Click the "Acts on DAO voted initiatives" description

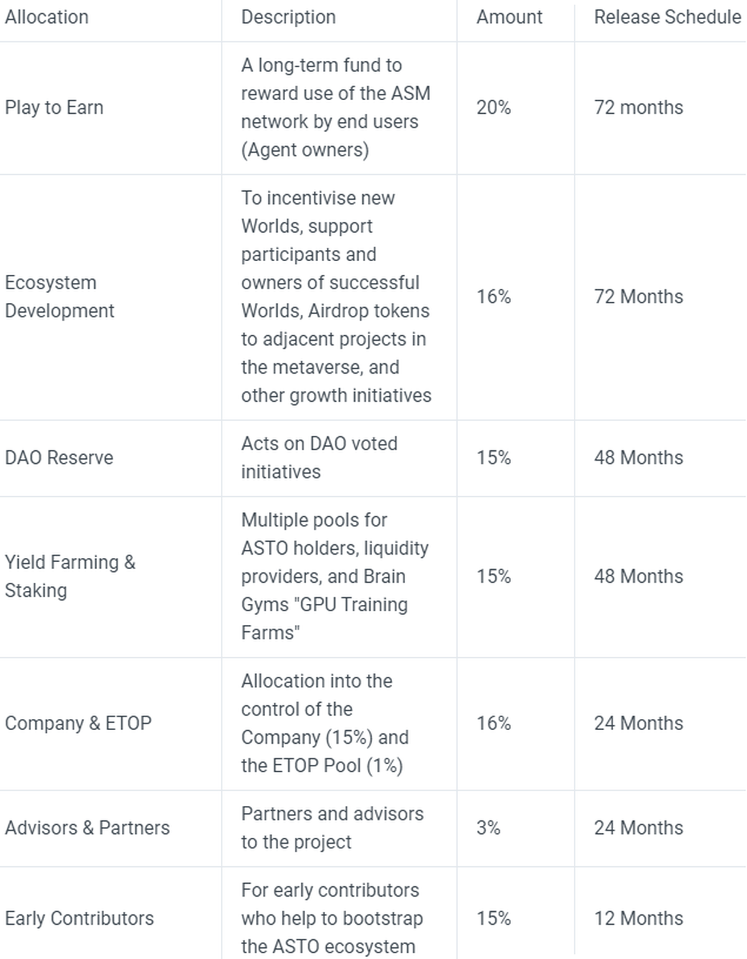pos(319,458)
